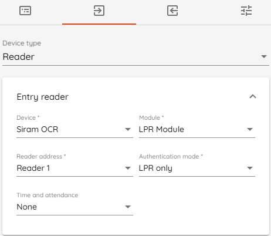Click the LPR Module text value

161,129
